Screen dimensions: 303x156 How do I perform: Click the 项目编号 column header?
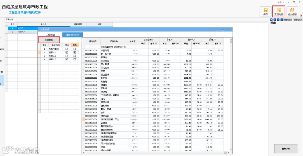[x=93, y=41]
